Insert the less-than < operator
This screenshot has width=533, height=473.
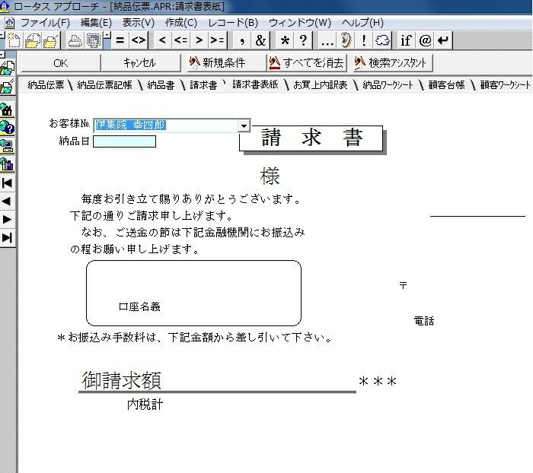click(x=162, y=40)
